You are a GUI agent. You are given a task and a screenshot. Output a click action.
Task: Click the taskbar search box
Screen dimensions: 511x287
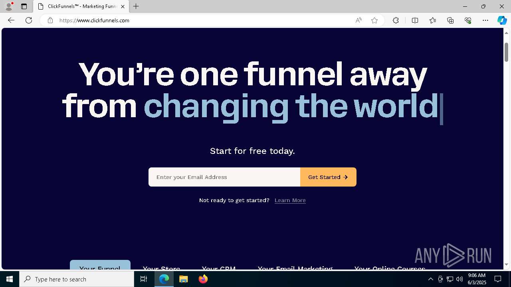click(x=77, y=279)
